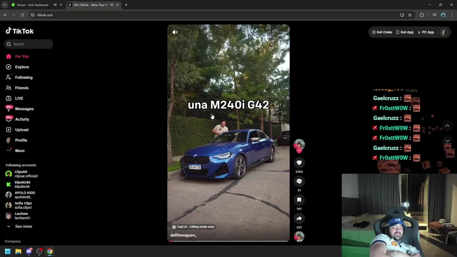Reload the page
The height and width of the screenshot is (257, 457).
[22, 15]
